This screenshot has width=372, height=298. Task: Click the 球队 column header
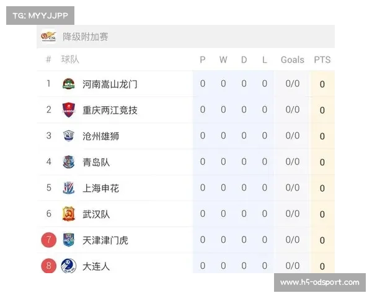pos(70,60)
